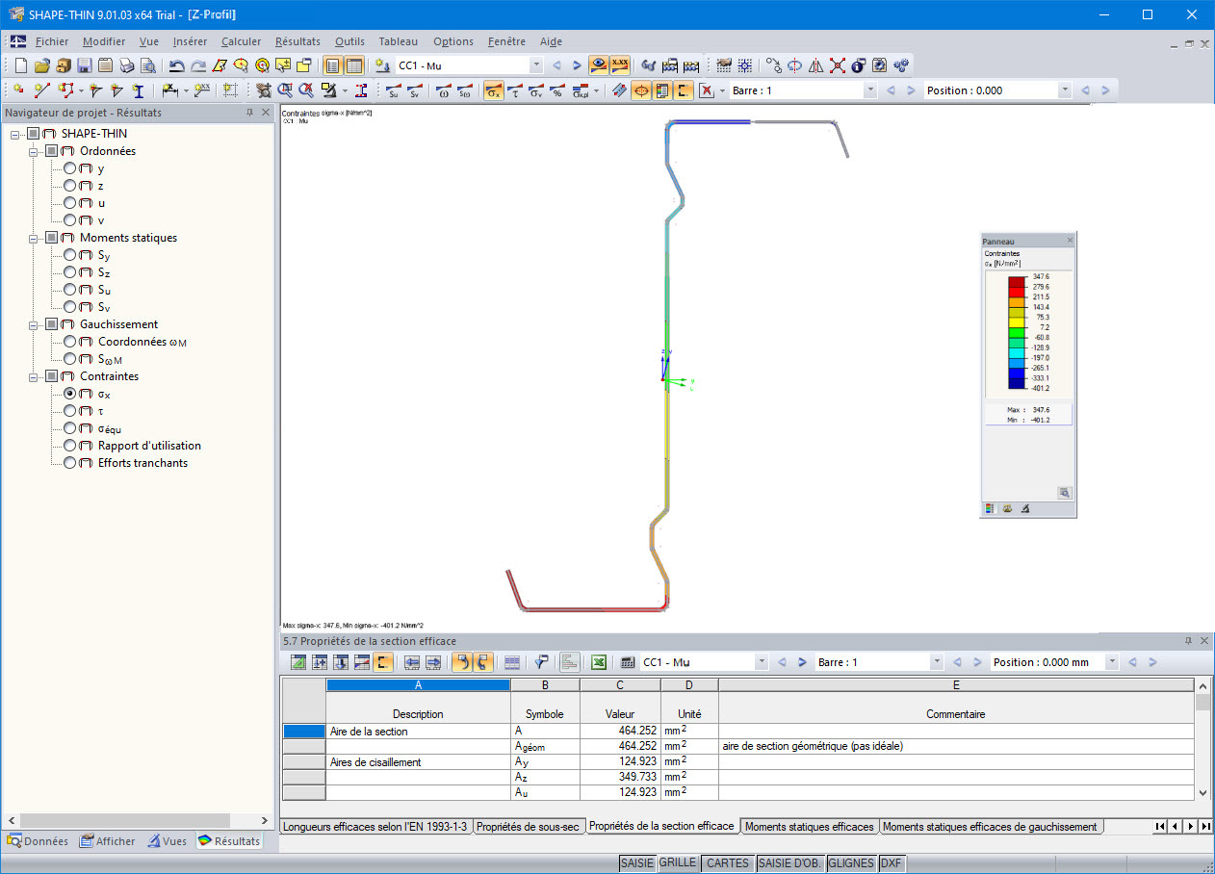Screen dimensions: 1215x874
Task: Open the Résultats menu
Action: tap(297, 41)
